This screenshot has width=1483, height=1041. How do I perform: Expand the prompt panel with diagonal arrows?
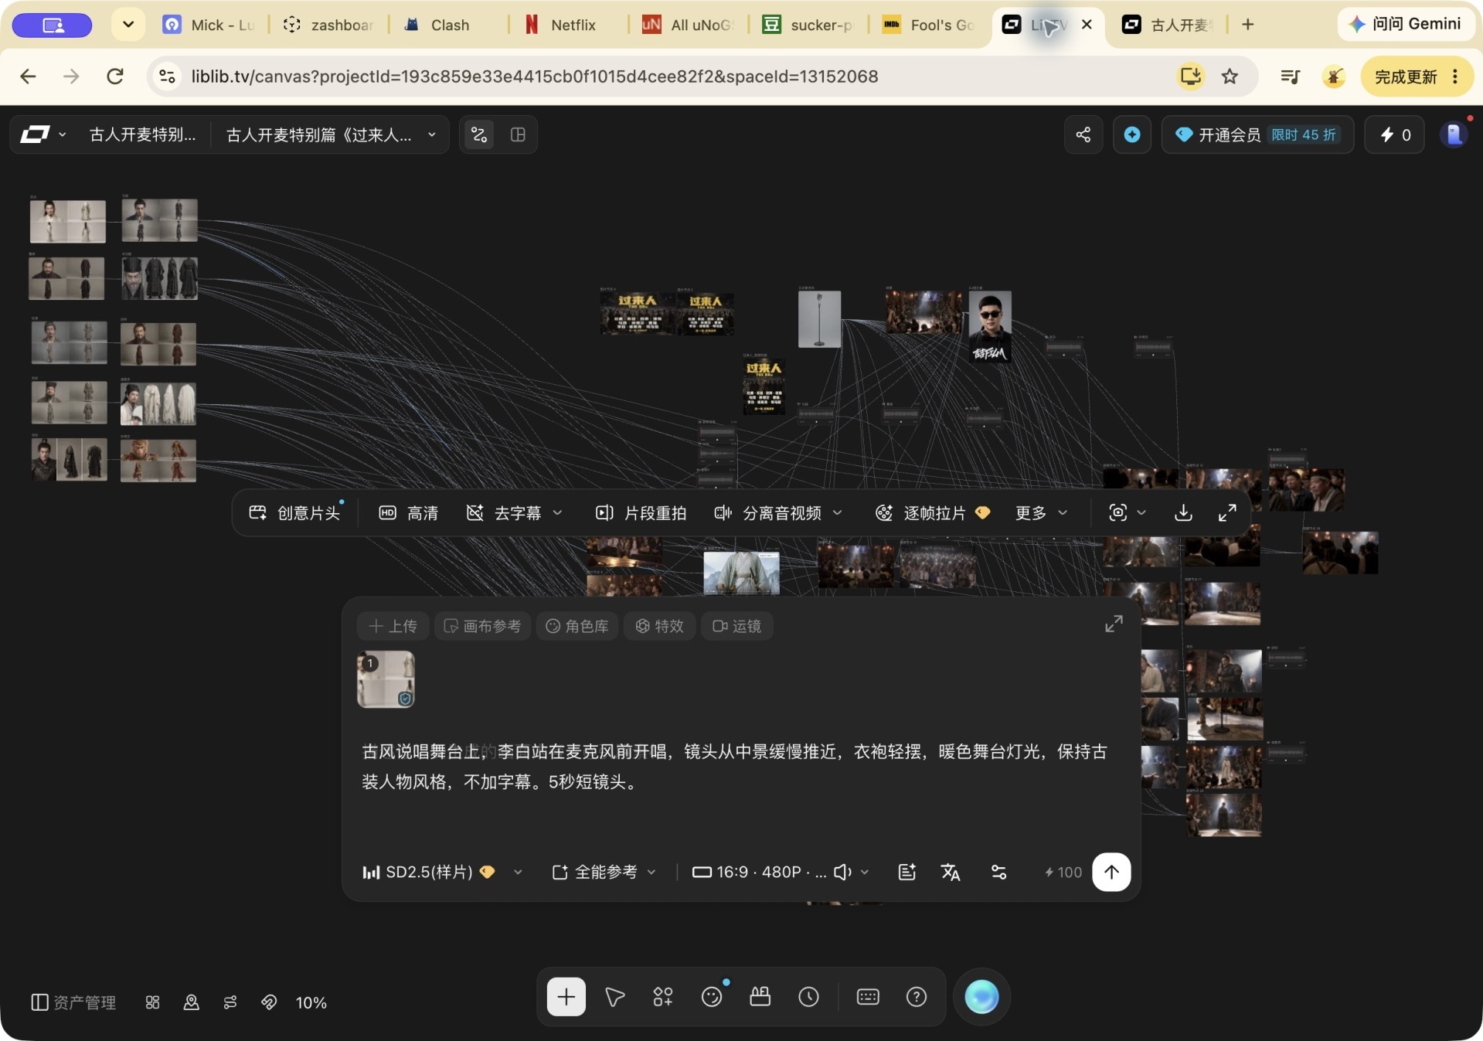(x=1114, y=624)
